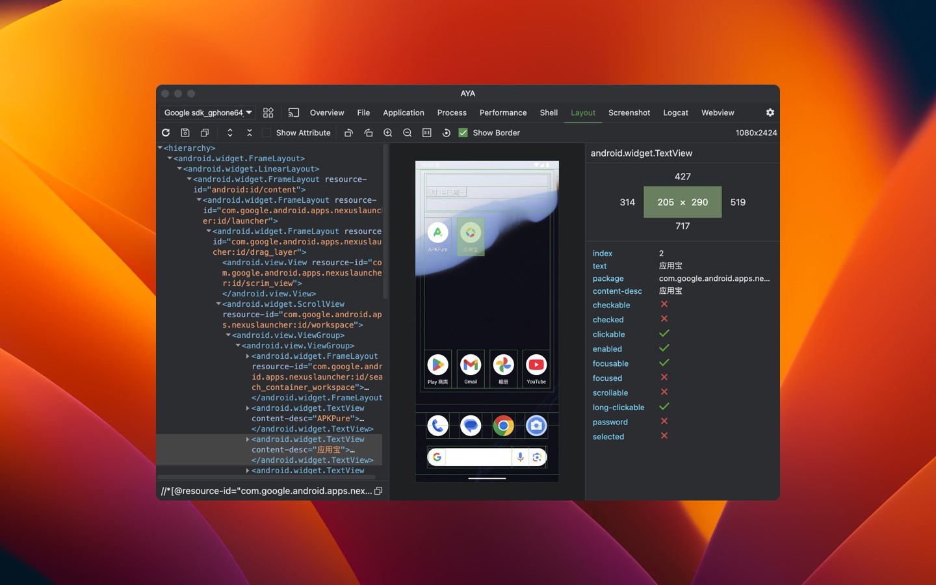
Task: Enable the Show Attribute checkbox
Action: (x=266, y=133)
